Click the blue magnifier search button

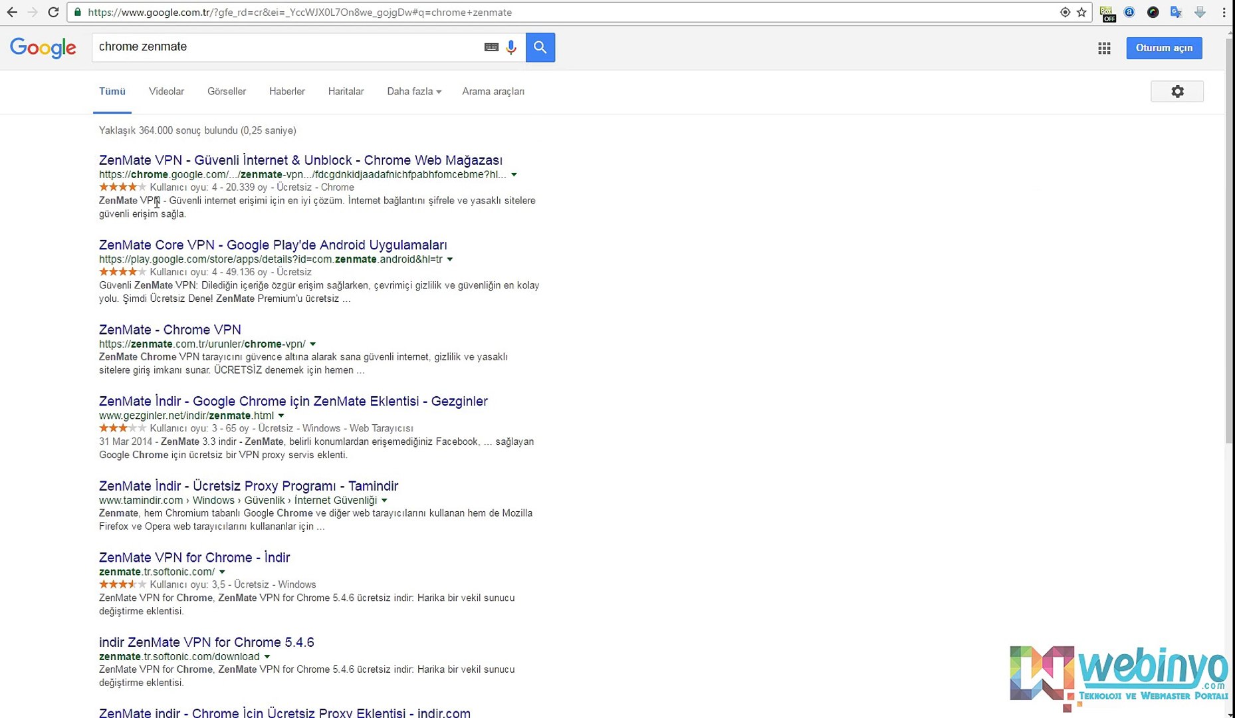click(540, 47)
